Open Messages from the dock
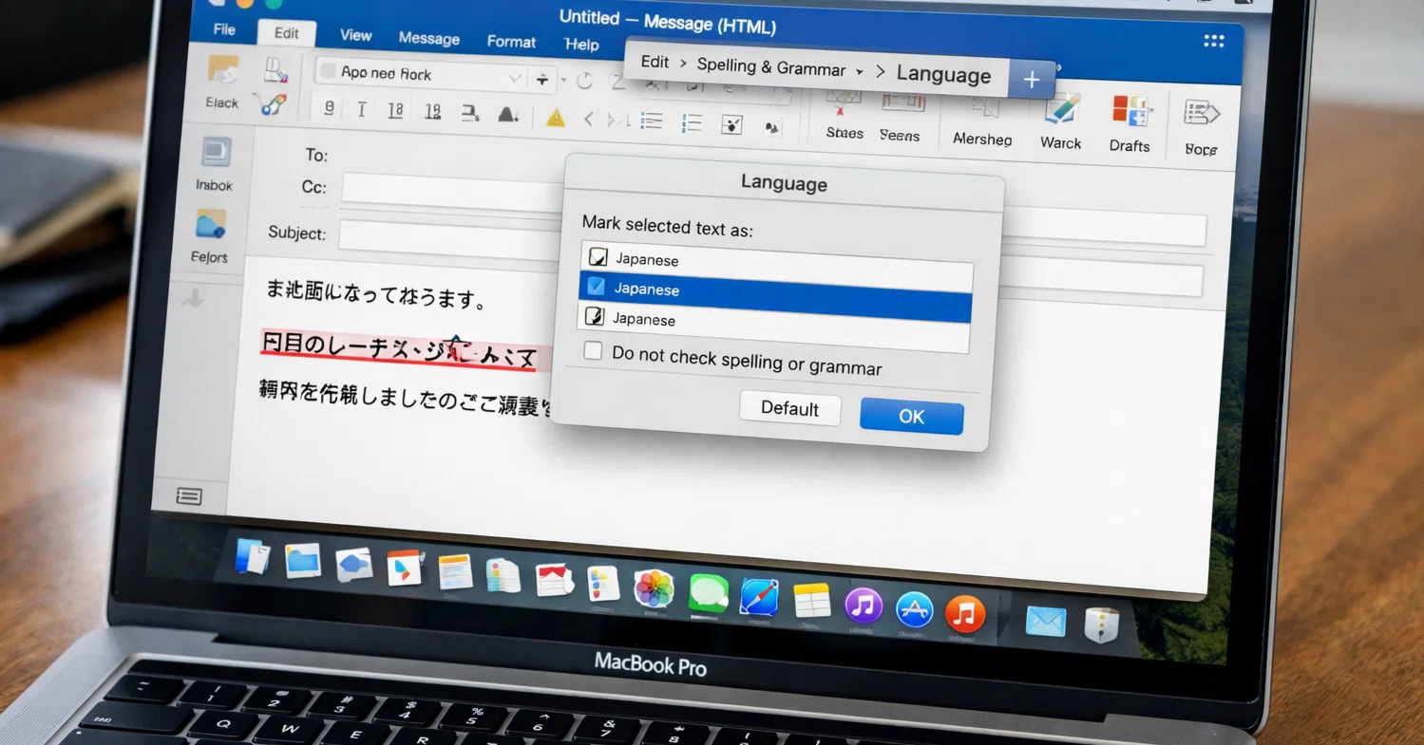The image size is (1424, 745). point(708,595)
